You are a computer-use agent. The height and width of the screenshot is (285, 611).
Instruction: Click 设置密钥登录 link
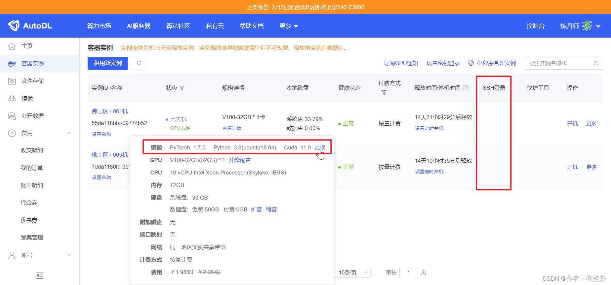(x=443, y=63)
